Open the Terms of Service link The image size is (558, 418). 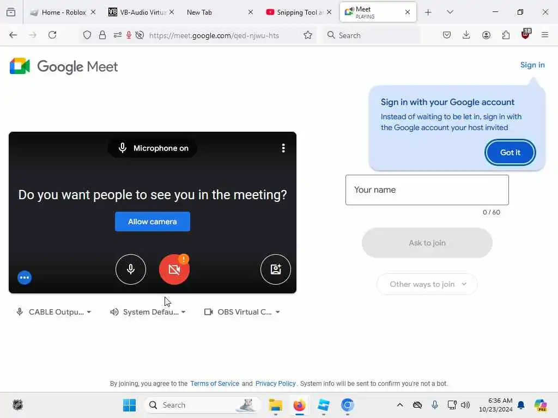click(x=215, y=384)
